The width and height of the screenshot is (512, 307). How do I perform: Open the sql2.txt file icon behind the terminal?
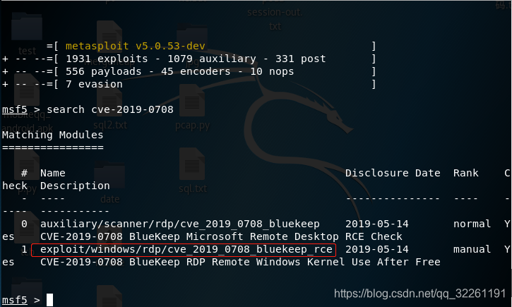coord(109,100)
